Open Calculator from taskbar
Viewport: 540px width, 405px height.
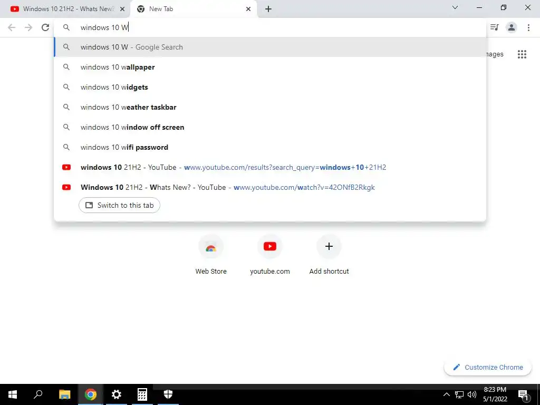tap(142, 394)
